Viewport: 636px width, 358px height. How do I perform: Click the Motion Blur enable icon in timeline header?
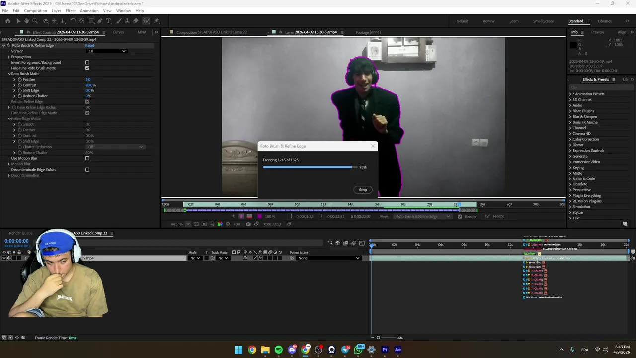354,243
